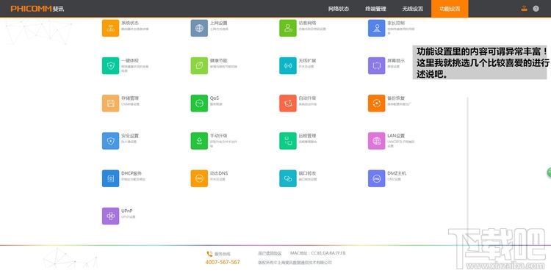Image resolution: width=551 pixels, height=273 pixels.
Task: Open the 系统状态 system status icon
Action: click(111, 28)
